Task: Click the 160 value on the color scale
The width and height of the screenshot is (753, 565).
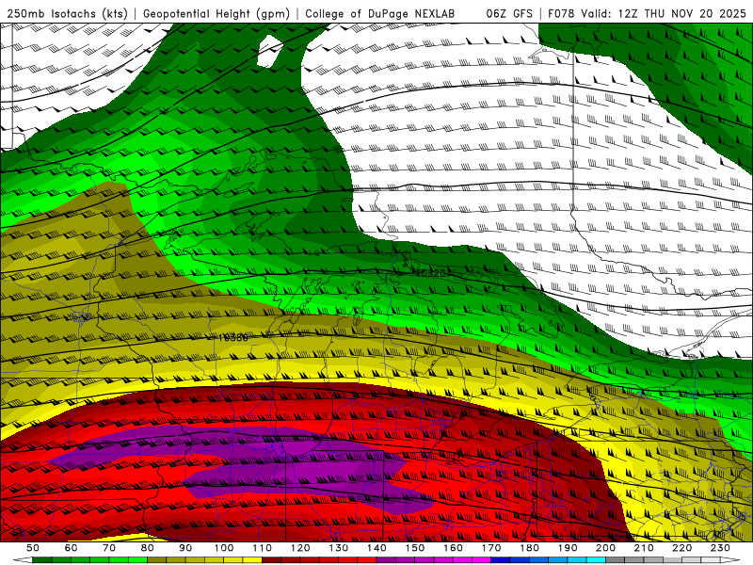Action: [453, 548]
